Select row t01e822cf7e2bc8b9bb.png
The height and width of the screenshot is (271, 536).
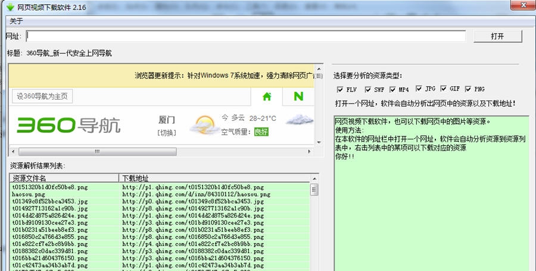(x=160, y=244)
